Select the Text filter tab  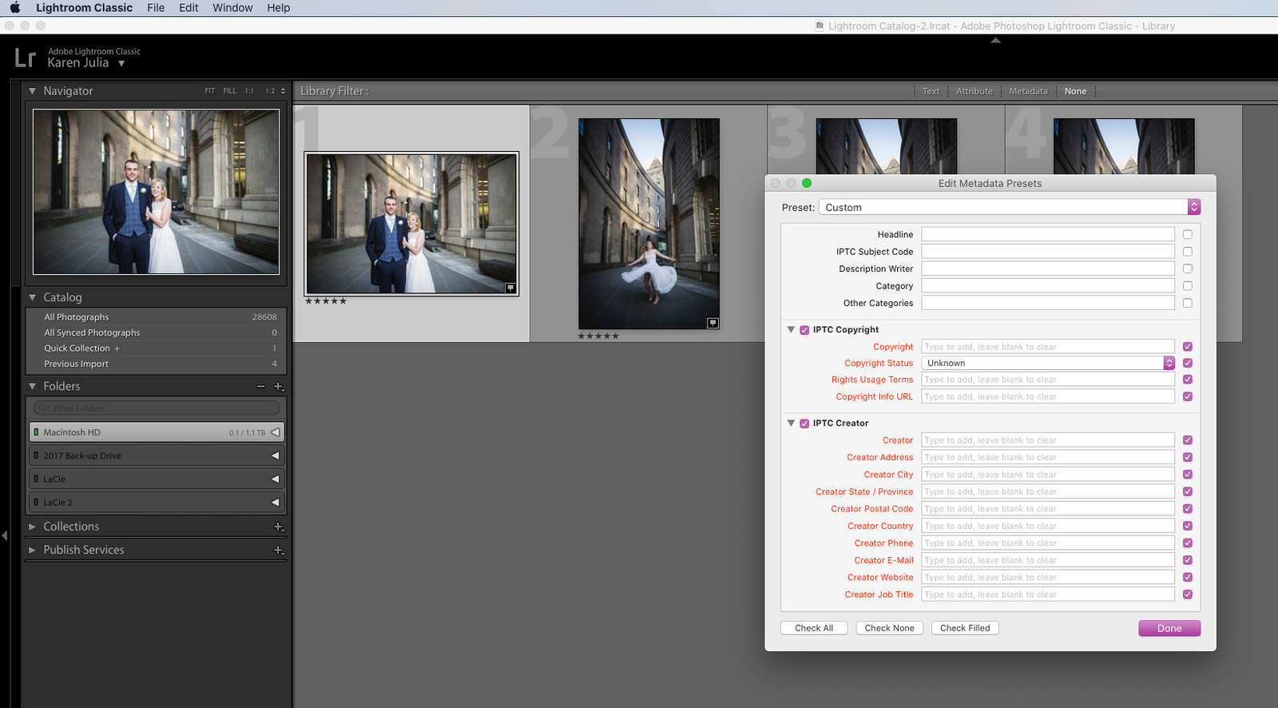pyautogui.click(x=931, y=91)
